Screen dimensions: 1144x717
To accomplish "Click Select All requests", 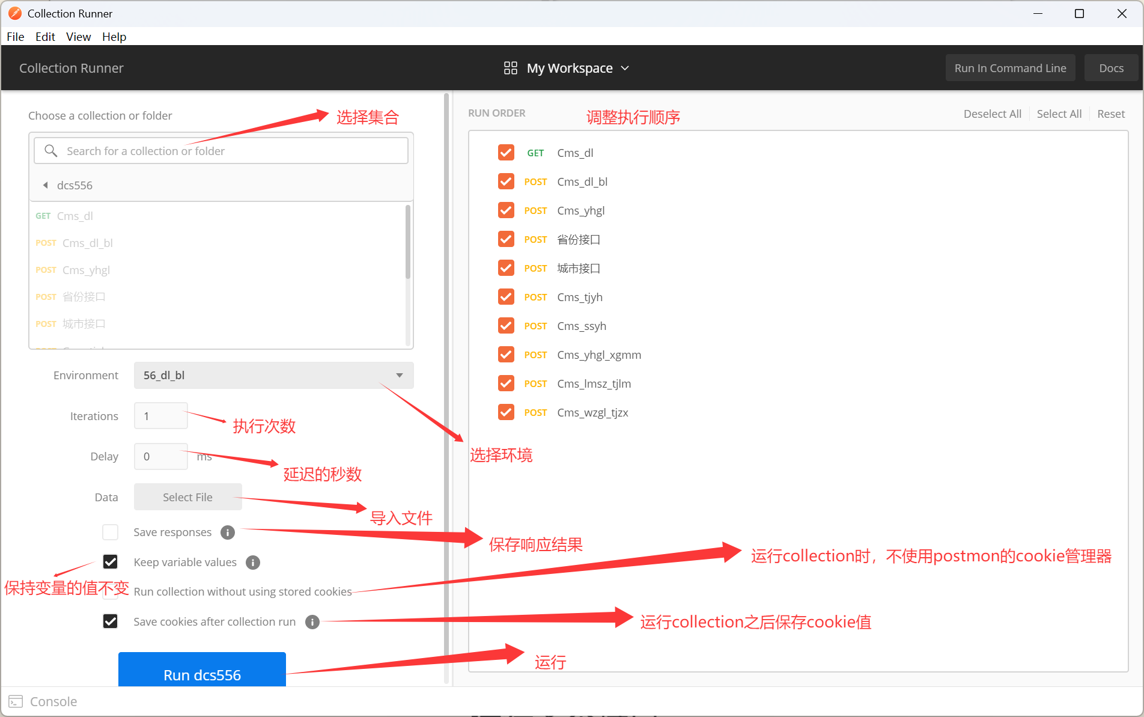I will point(1059,114).
